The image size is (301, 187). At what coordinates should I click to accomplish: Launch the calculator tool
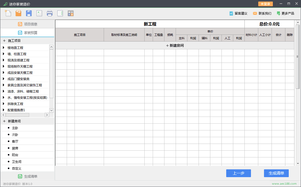[x=70, y=13]
